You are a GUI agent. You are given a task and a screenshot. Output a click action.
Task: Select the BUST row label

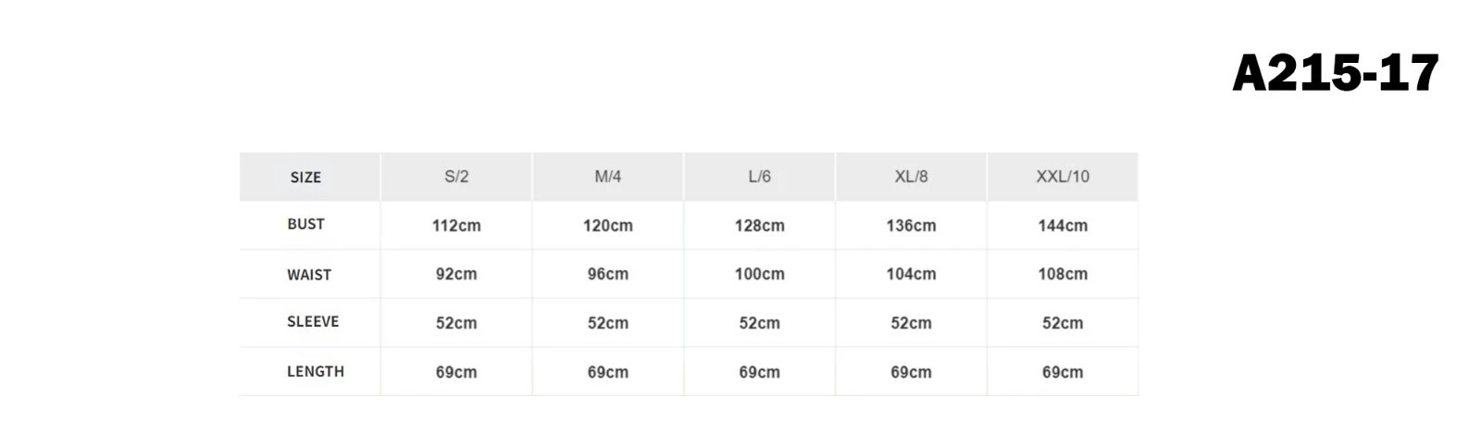305,224
